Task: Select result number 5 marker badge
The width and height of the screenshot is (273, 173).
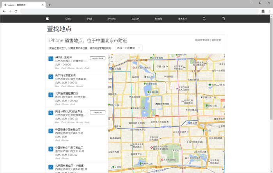Action: [x=51, y=131]
